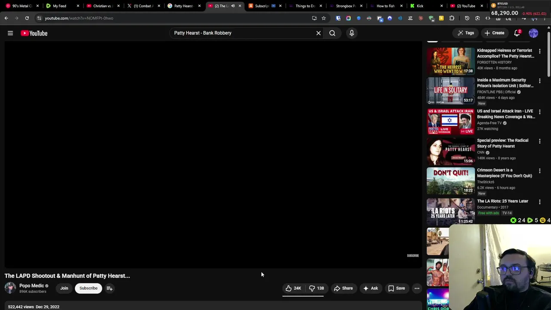Share this video
551x310 pixels.
click(343, 288)
